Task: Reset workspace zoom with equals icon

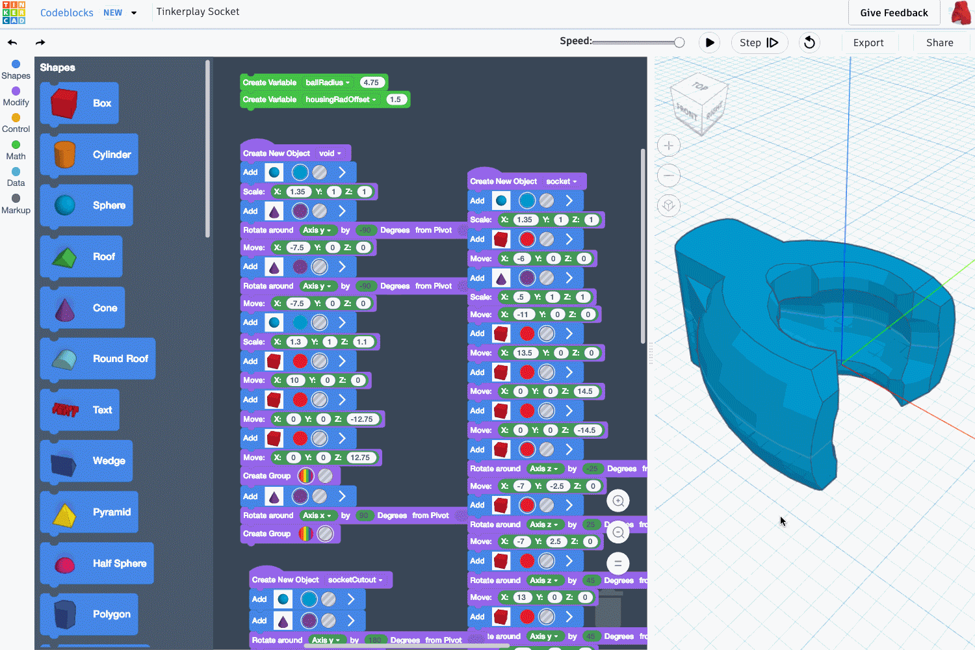Action: coord(618,563)
